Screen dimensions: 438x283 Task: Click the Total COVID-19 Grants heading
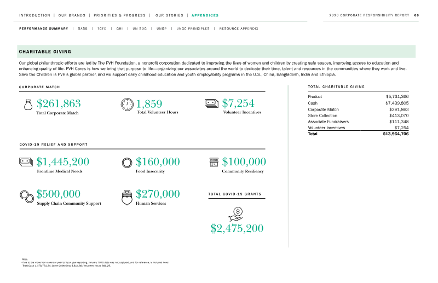[235, 194]
